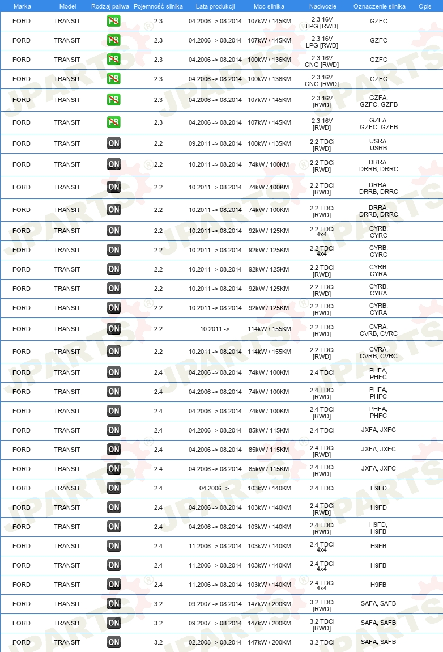Click JXFA, JXFC in 2.4 TDCi row without RWD

point(378,430)
